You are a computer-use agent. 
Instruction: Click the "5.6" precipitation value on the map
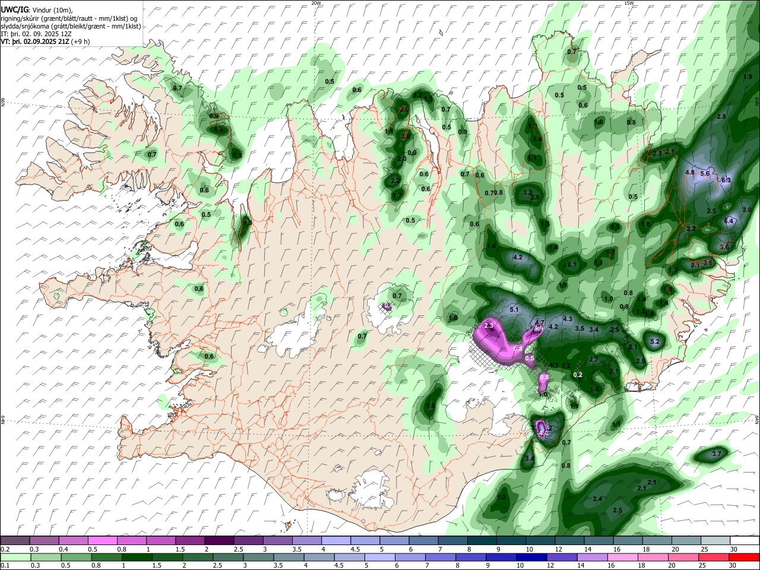[x=705, y=173]
